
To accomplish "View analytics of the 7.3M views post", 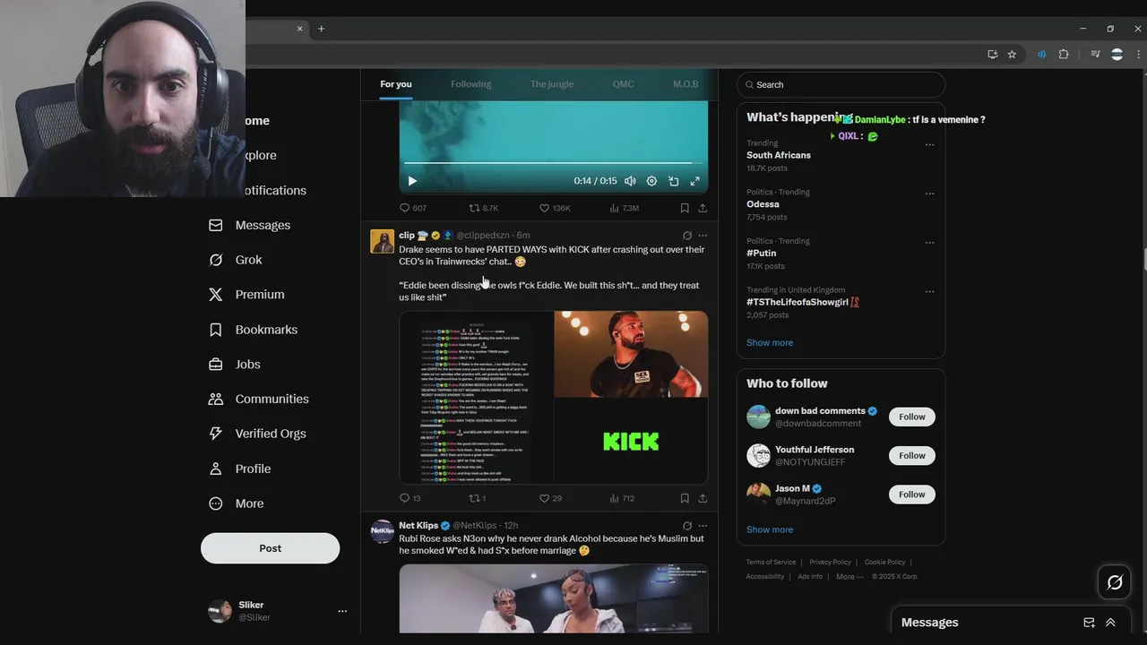I will [624, 208].
